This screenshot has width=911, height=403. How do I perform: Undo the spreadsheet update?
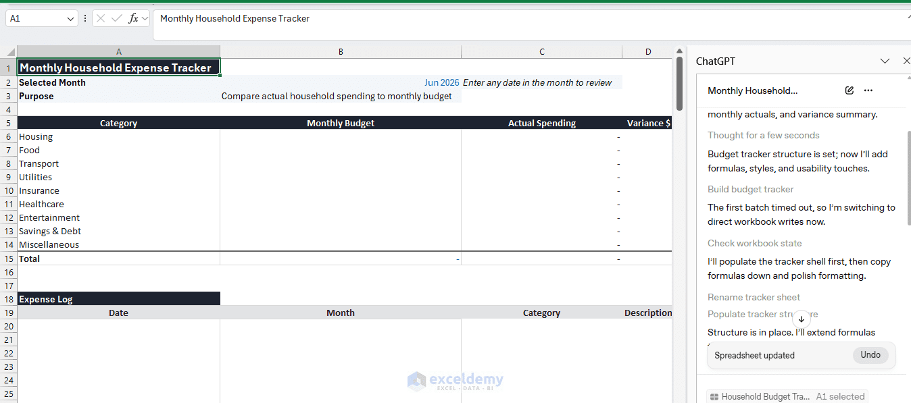[870, 355]
